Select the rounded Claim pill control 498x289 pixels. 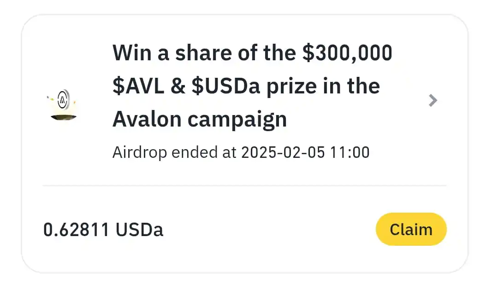point(411,229)
